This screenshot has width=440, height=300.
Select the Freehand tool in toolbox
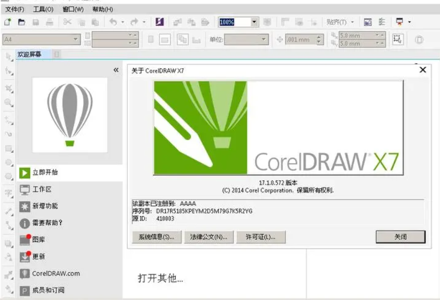(x=9, y=120)
